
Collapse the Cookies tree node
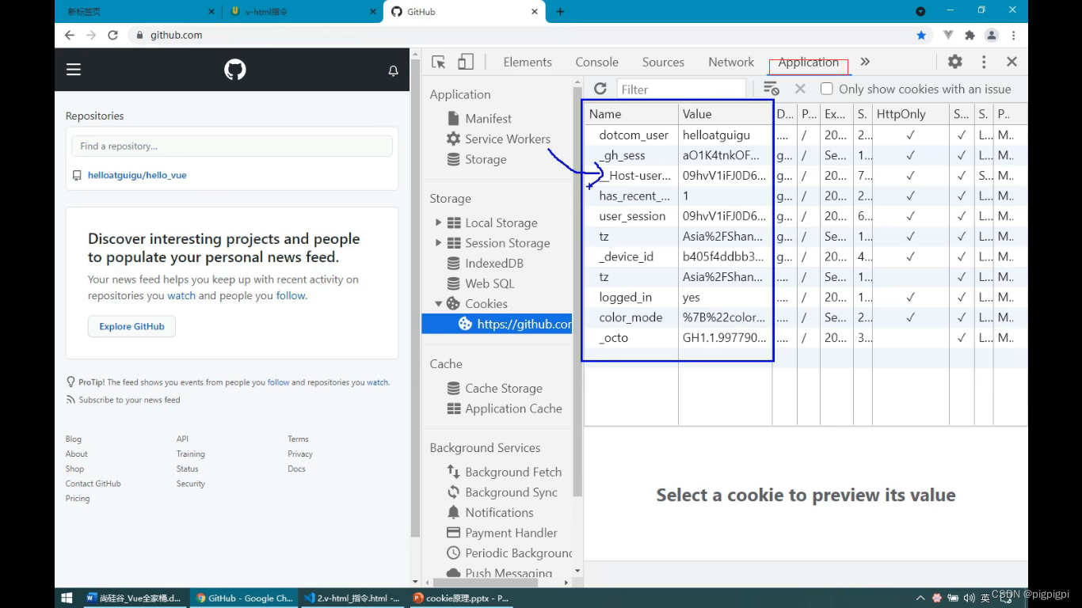(x=438, y=303)
